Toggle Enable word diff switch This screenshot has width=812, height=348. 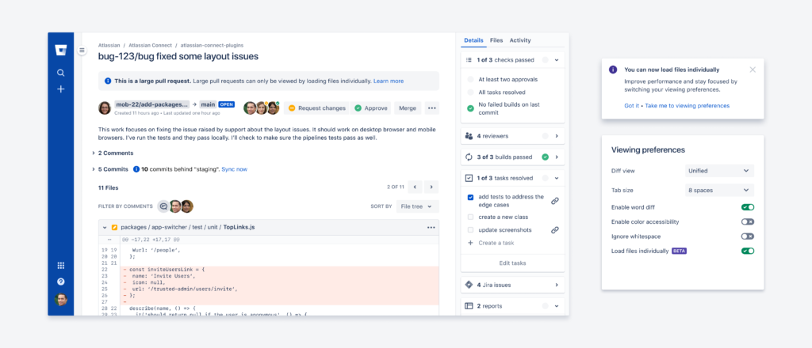(747, 207)
